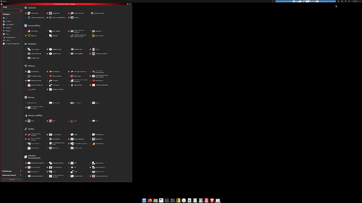Expand the Preferences section

tap(12, 171)
